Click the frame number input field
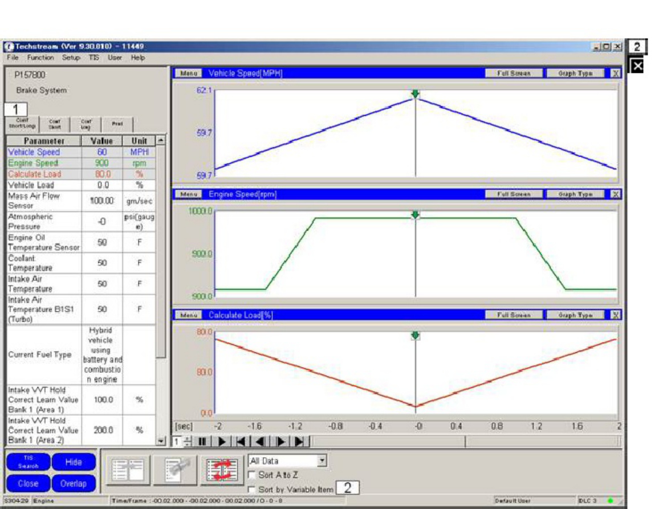The image size is (663, 509). [x=178, y=441]
